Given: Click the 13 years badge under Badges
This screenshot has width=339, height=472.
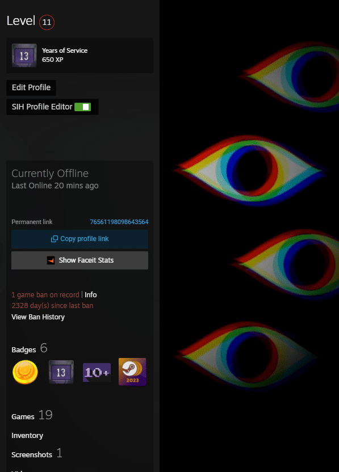Looking at the screenshot, I should click(61, 372).
